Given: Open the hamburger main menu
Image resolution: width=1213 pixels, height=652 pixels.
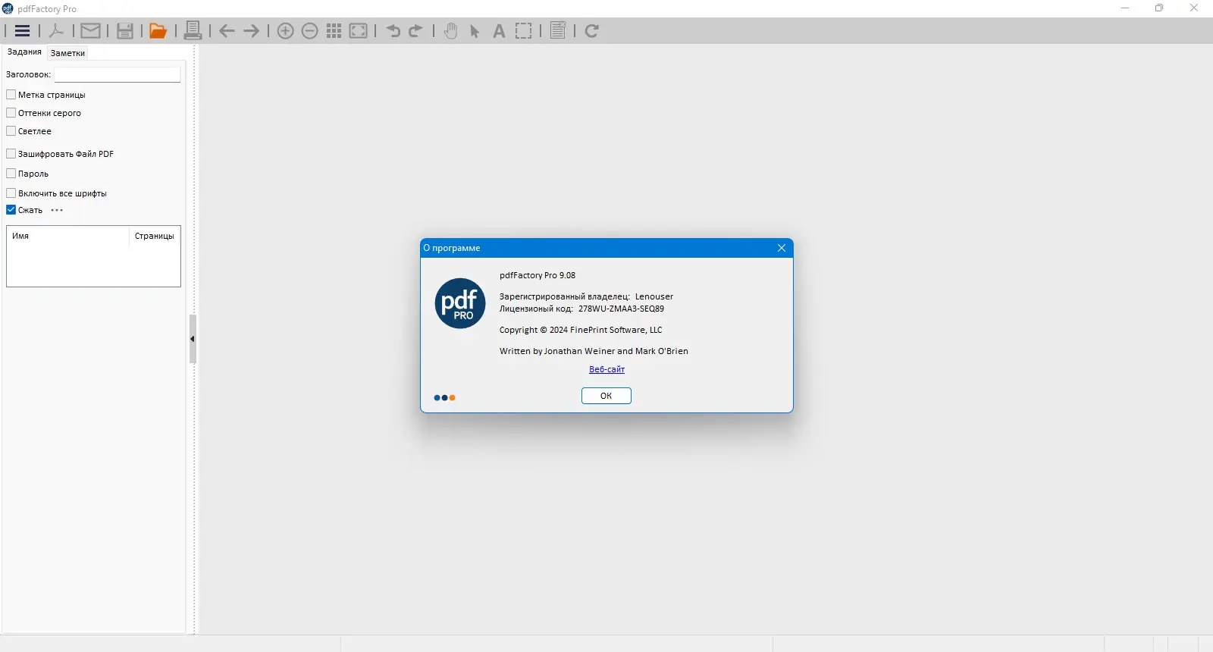Looking at the screenshot, I should (x=22, y=31).
